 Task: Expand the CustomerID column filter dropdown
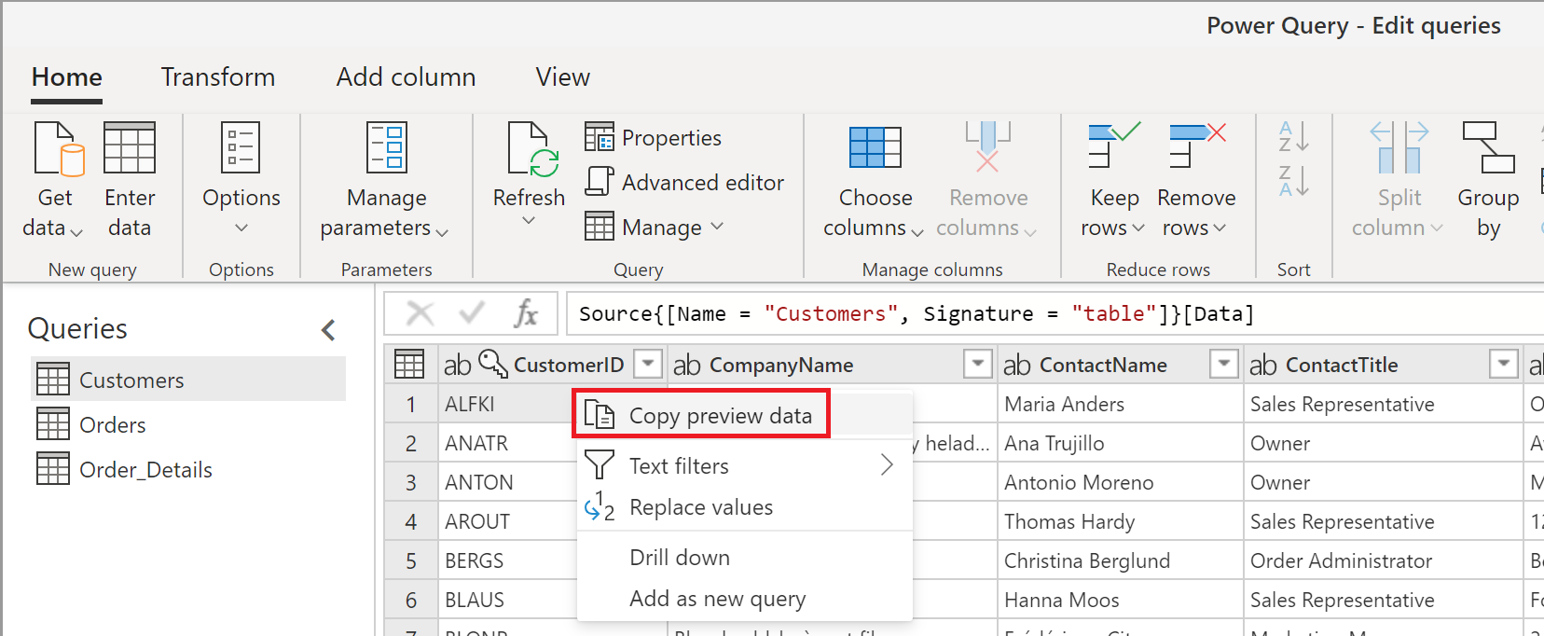point(648,364)
